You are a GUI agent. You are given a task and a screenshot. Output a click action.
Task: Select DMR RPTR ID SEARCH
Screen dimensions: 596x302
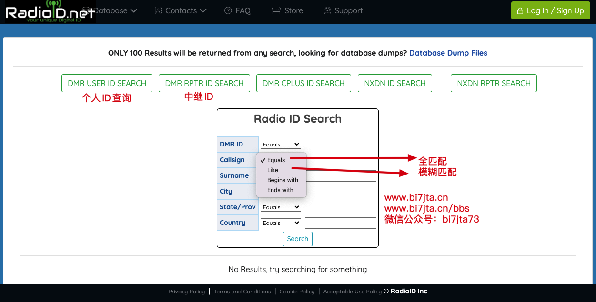[x=204, y=83]
